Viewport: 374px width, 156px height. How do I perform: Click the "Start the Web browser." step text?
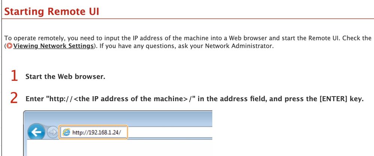[x=65, y=77]
